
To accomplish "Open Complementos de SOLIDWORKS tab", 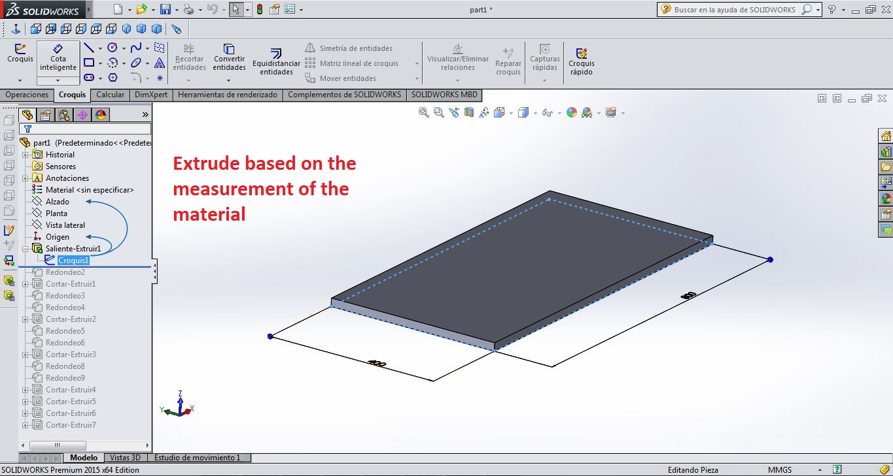I will [x=345, y=95].
